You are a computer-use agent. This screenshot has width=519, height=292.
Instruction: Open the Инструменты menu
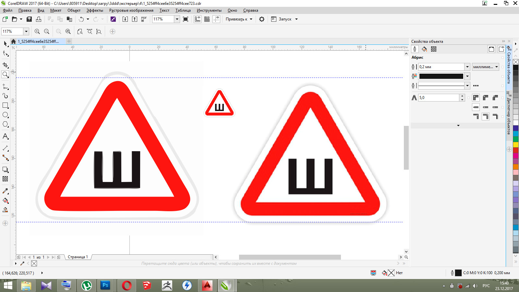click(x=209, y=10)
